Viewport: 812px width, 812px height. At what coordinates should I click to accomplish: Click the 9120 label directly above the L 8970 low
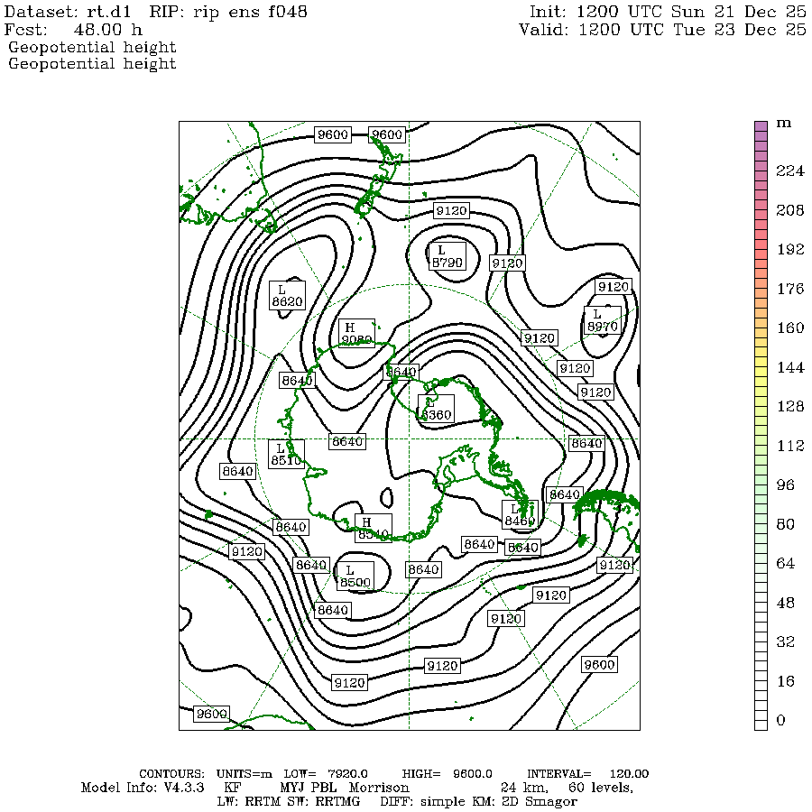614,287
